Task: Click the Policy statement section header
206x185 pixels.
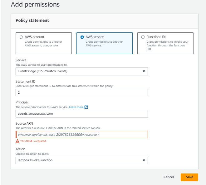Action: tap(32, 21)
